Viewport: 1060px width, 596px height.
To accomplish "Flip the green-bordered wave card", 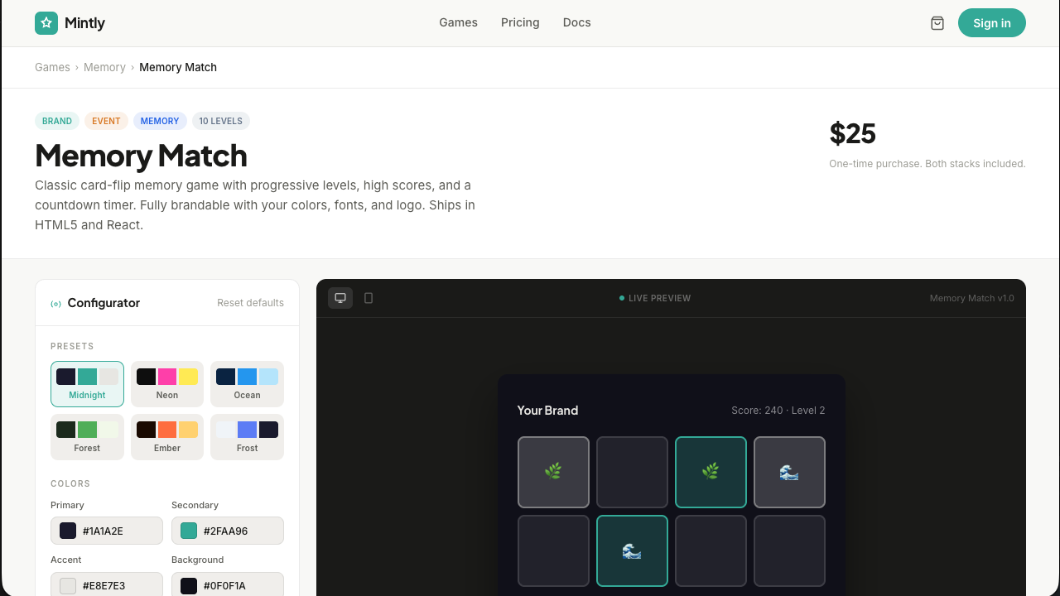I will pos(632,550).
